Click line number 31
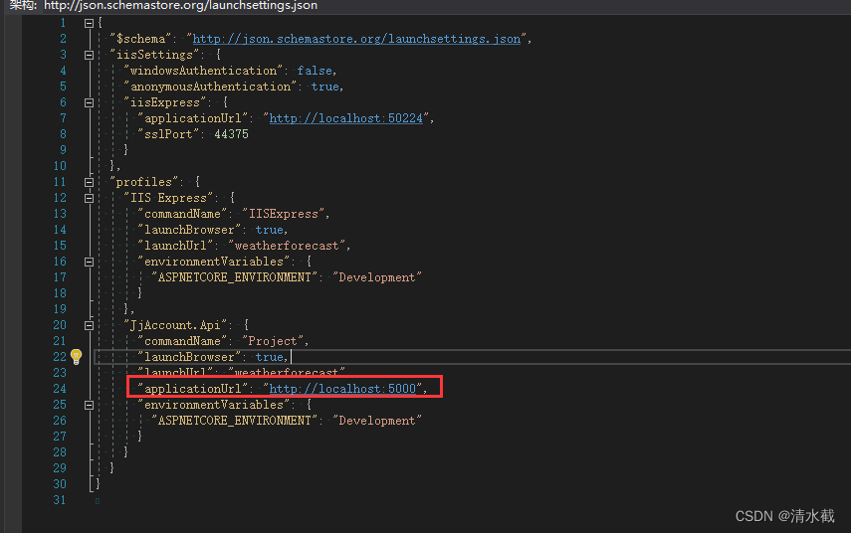The width and height of the screenshot is (851, 533). (60, 500)
